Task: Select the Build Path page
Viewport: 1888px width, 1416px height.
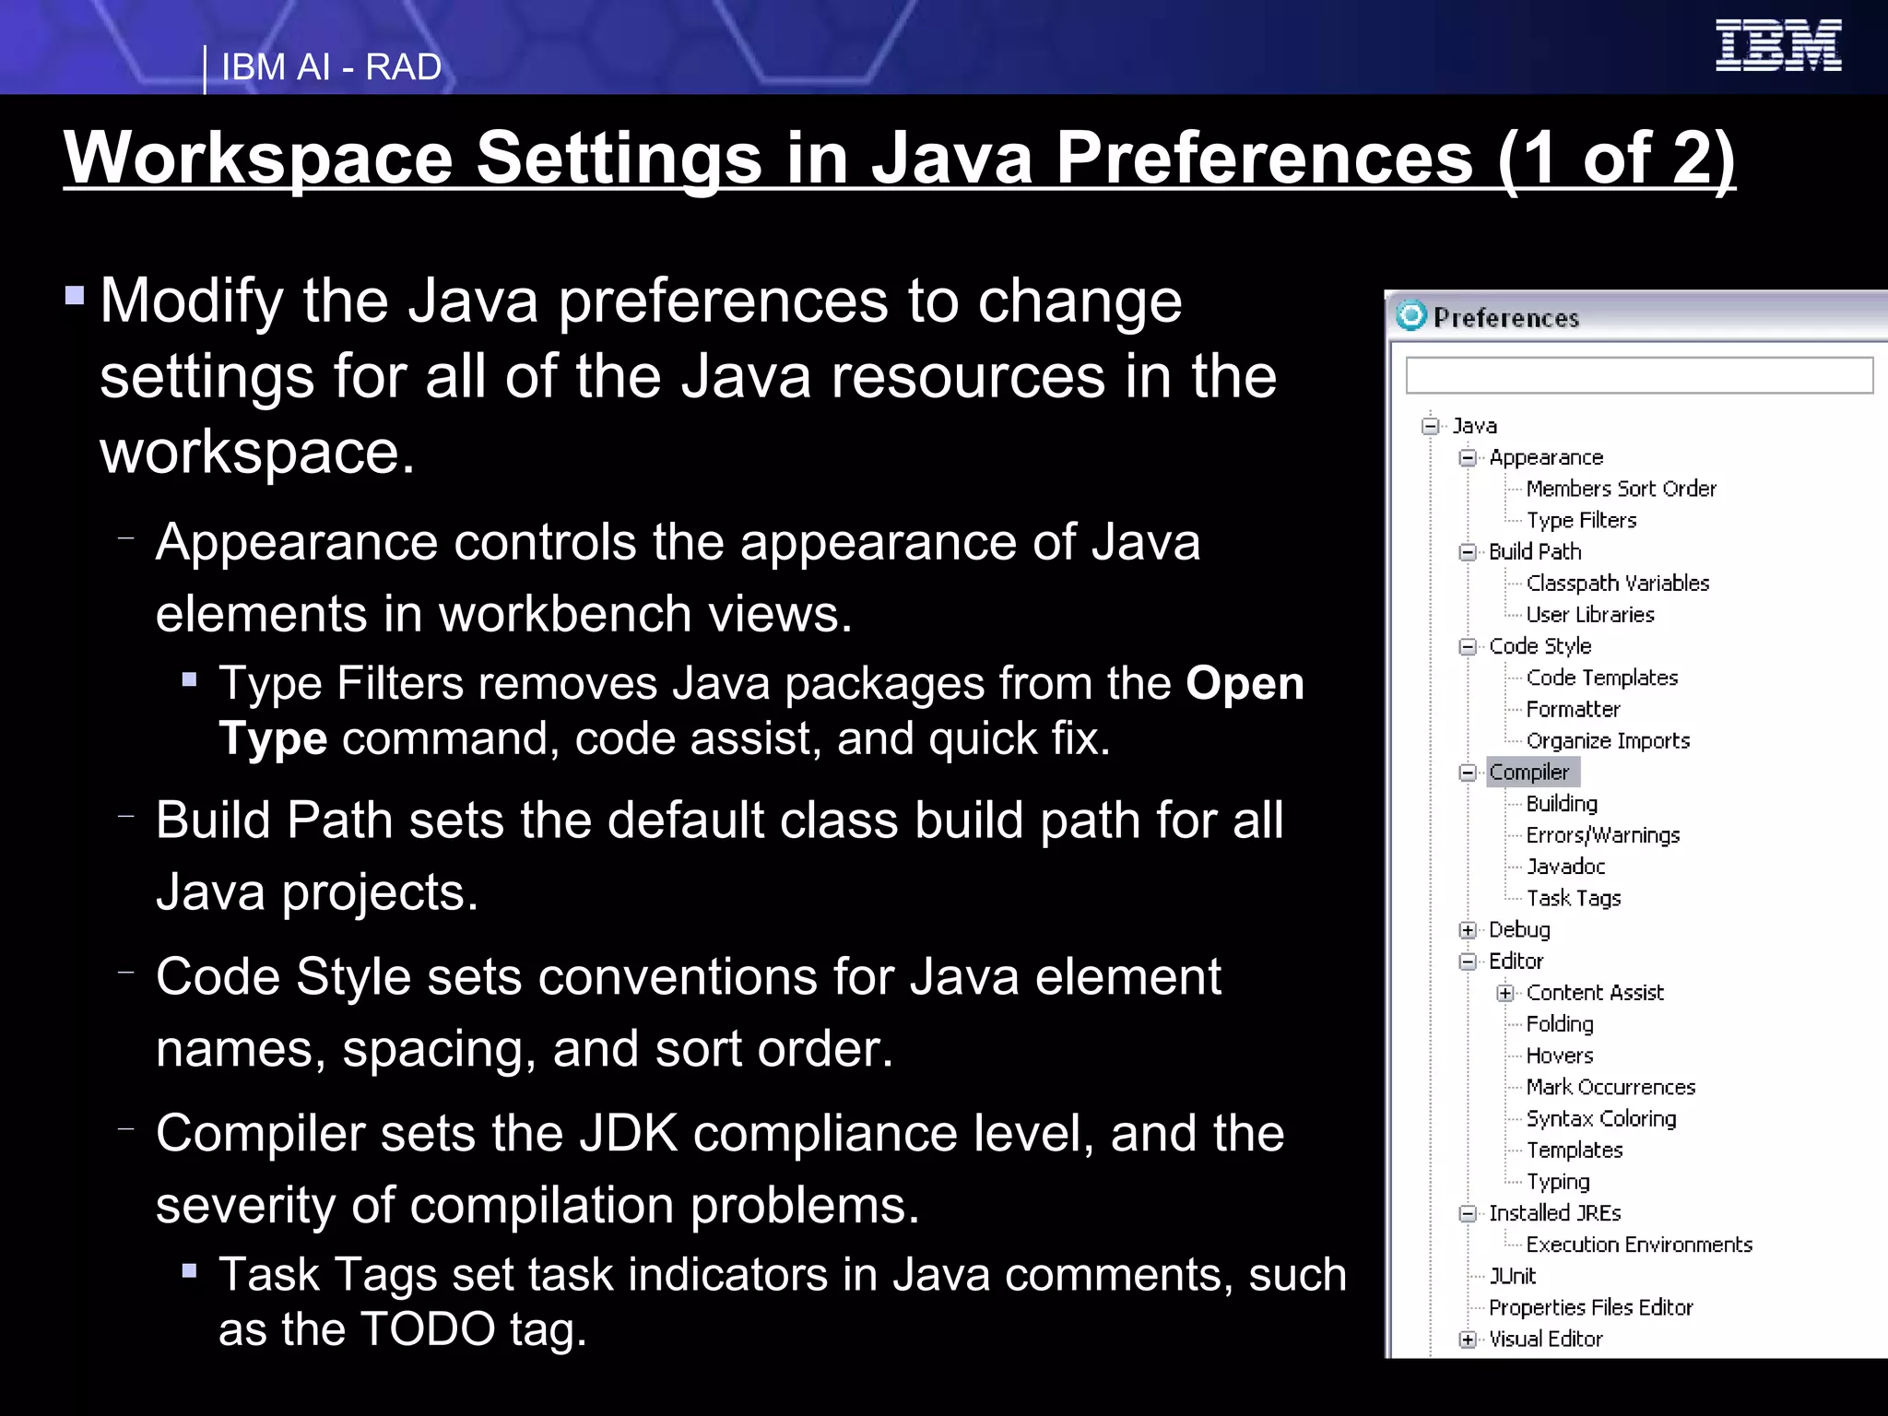Action: (x=1535, y=551)
